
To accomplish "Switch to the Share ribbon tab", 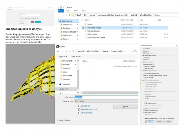I will (x=76, y=11).
